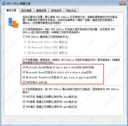Click the WPS Office 配置工具 title text
Screen dimensions: 128x126
point(18,4)
